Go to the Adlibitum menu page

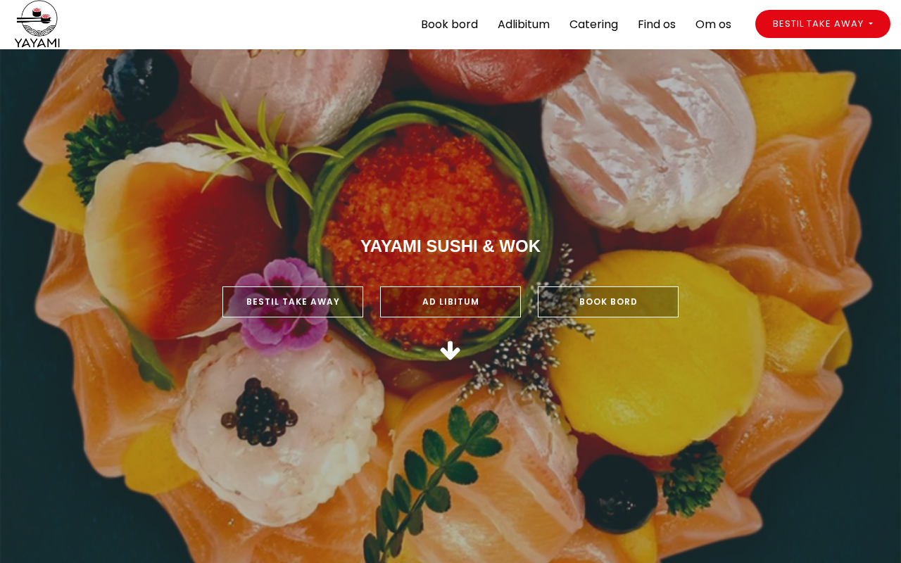click(x=524, y=25)
